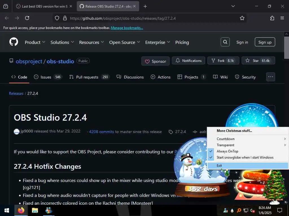Screen dimensions: 289x216
Task: Click the snowglobe countdown widget
Action: 202,168
